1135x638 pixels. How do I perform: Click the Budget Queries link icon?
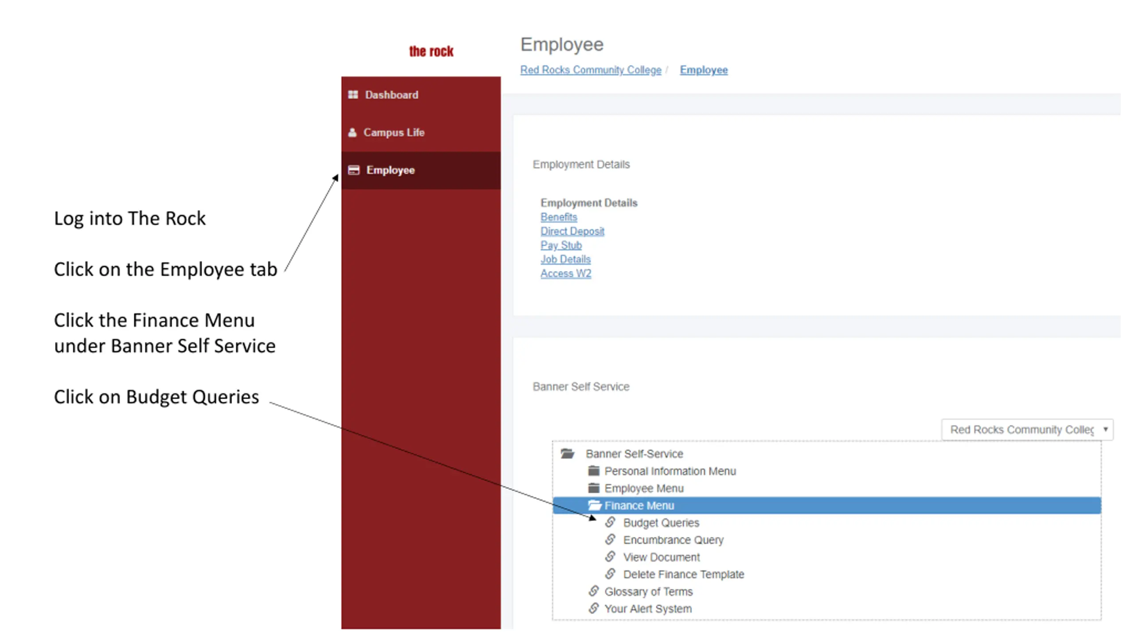[611, 522]
